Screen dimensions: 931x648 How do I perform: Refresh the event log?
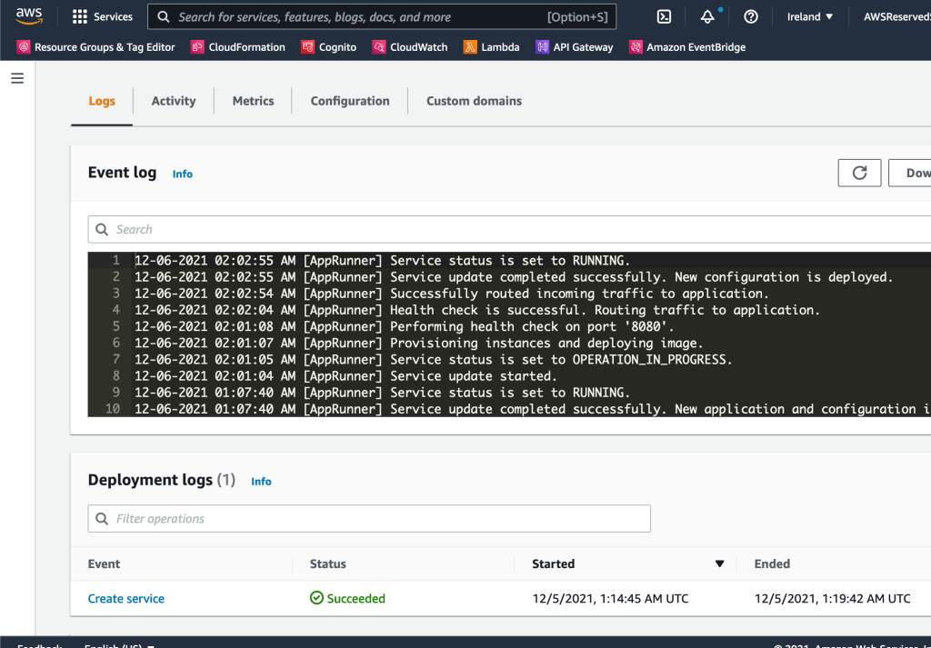click(859, 173)
